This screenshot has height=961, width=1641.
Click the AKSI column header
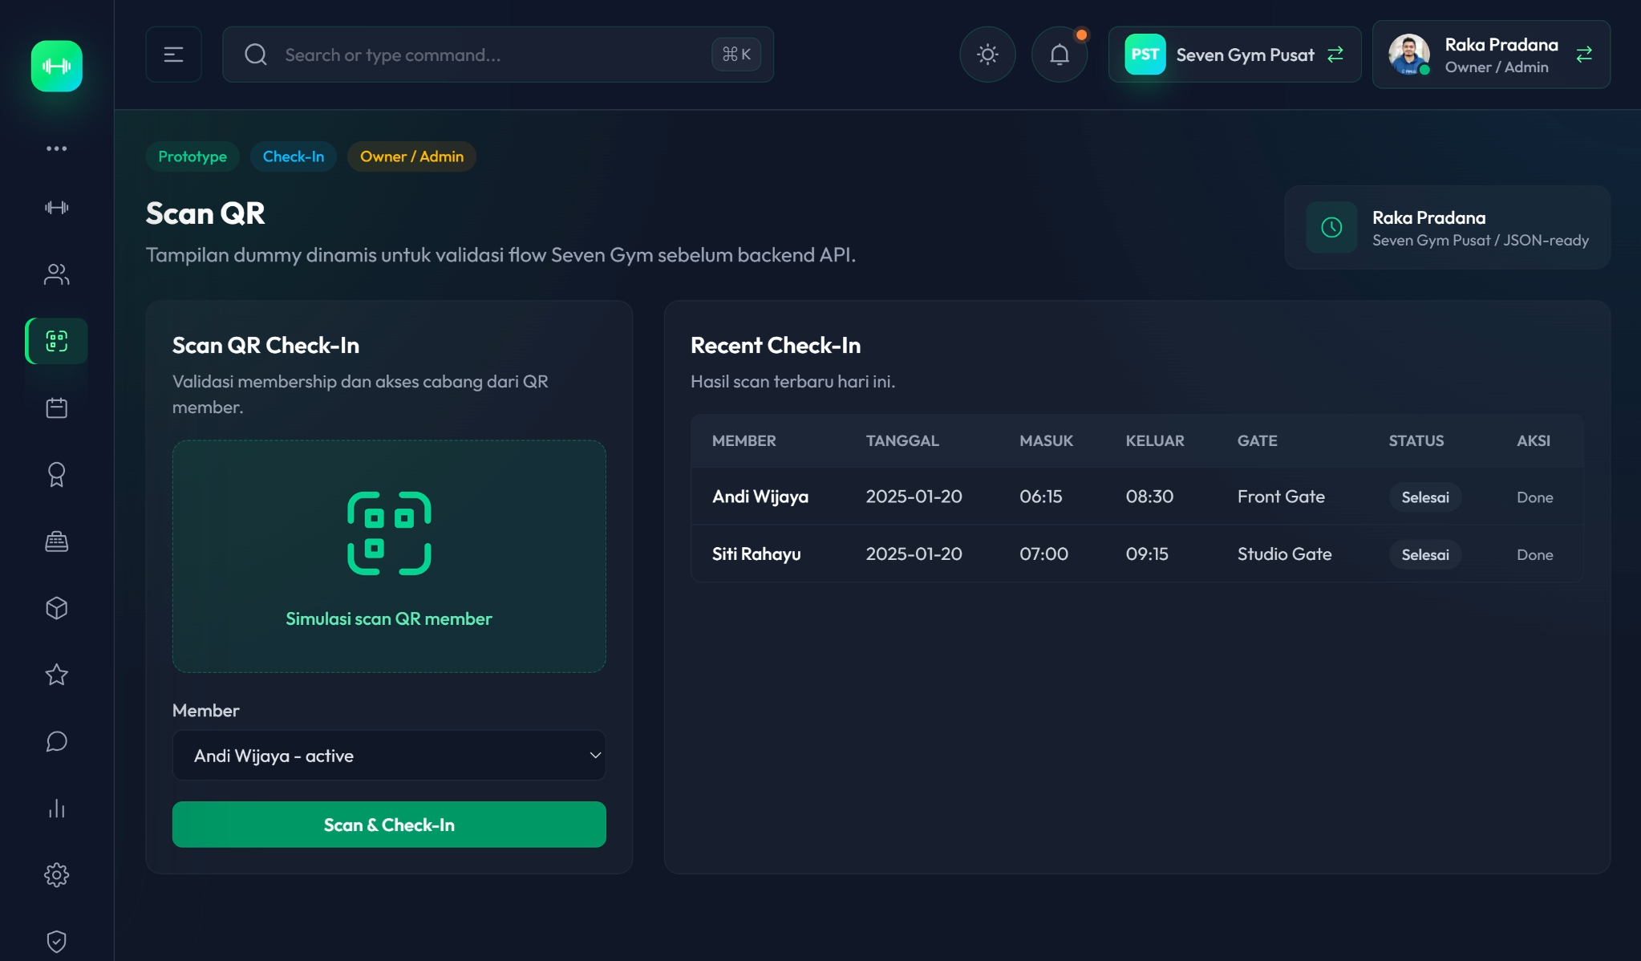tap(1534, 440)
